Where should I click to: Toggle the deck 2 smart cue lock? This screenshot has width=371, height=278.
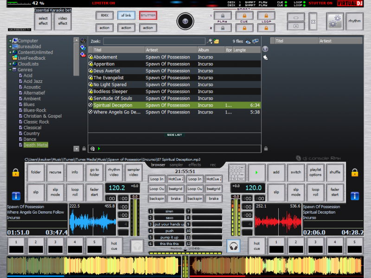tap(244, 28)
